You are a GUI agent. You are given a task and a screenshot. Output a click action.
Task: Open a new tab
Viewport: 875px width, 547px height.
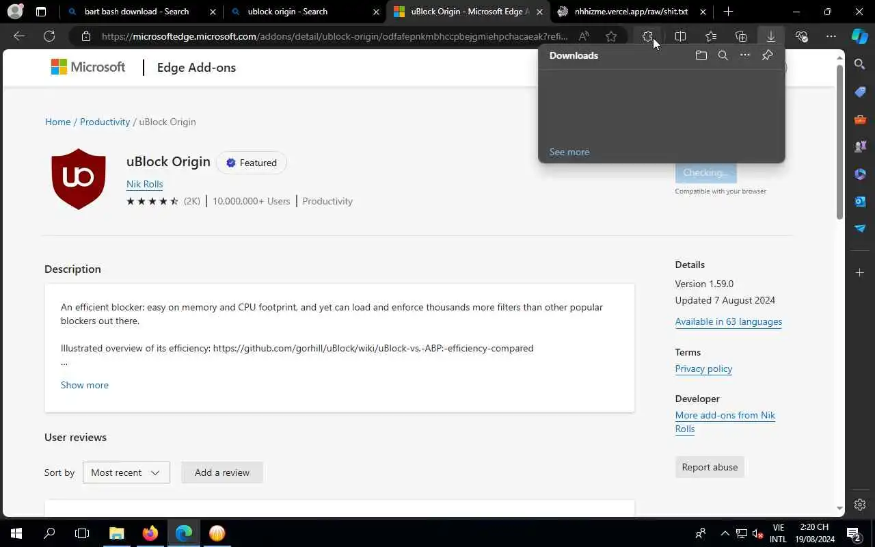point(728,12)
